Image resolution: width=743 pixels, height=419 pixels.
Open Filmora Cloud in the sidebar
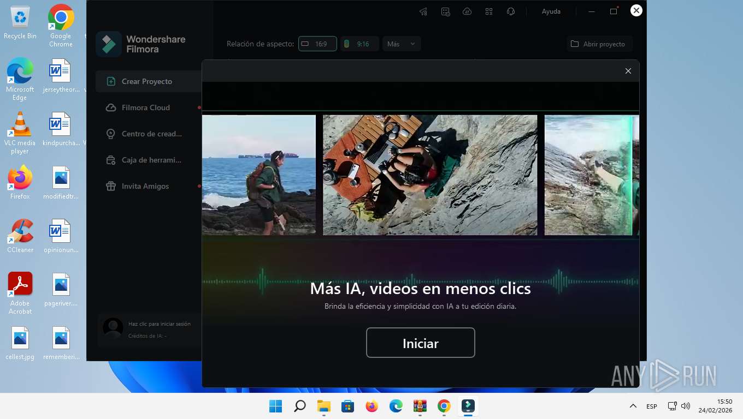click(149, 107)
